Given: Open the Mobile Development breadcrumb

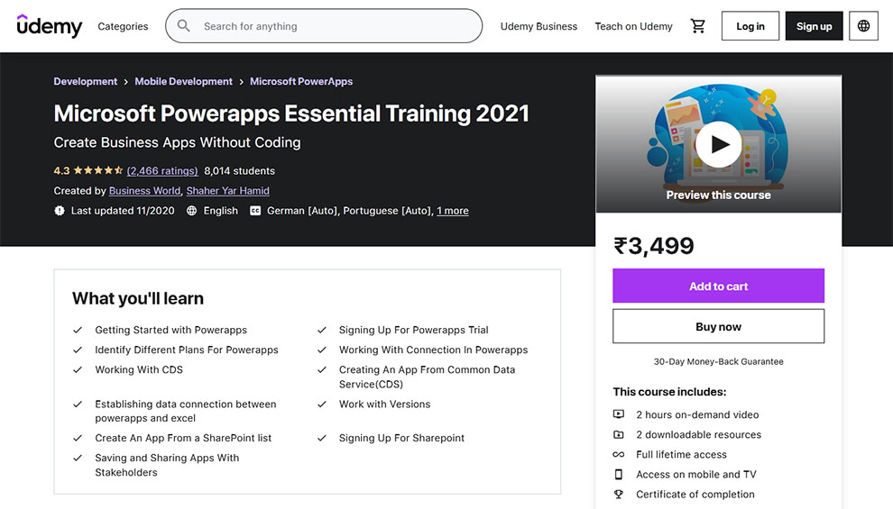Looking at the screenshot, I should (x=184, y=81).
